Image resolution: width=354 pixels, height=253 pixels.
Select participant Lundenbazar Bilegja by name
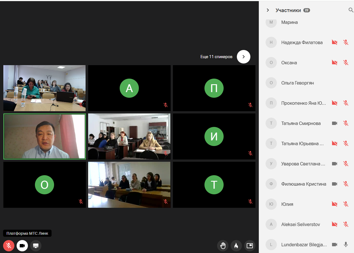[304, 245]
